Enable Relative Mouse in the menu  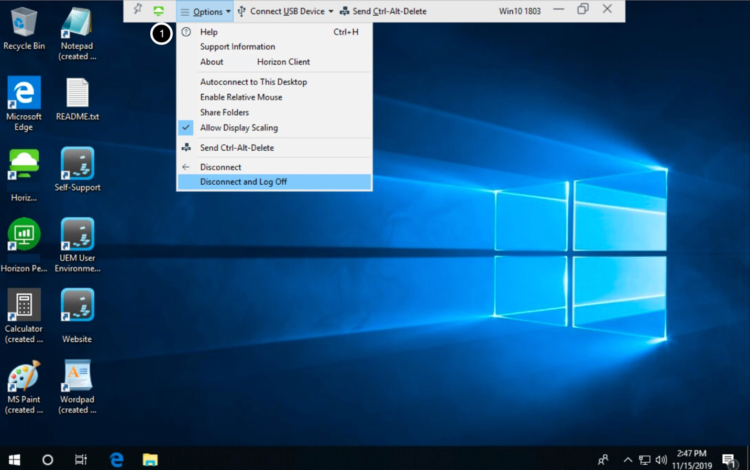click(x=241, y=97)
